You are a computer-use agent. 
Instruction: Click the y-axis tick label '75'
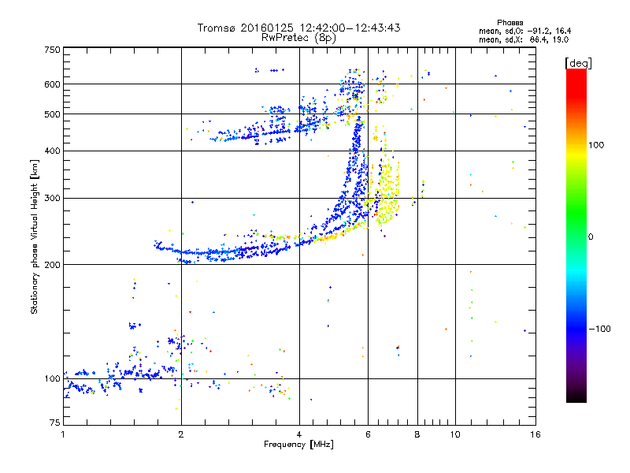pyautogui.click(x=55, y=423)
